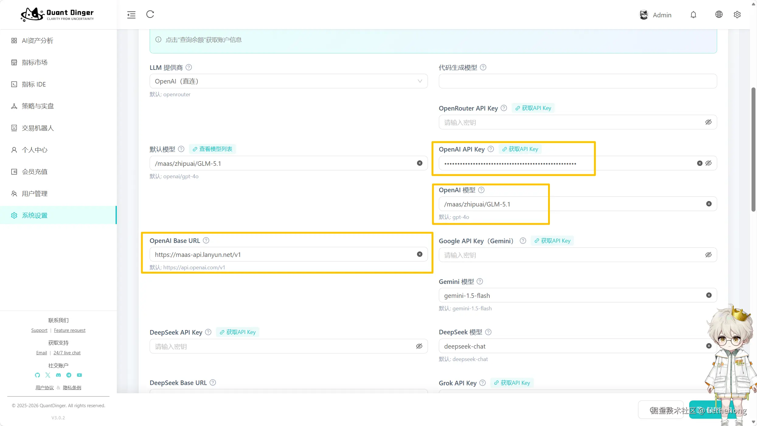Toggle DeepSeek API Key visibility
Image resolution: width=757 pixels, height=426 pixels.
click(x=419, y=346)
